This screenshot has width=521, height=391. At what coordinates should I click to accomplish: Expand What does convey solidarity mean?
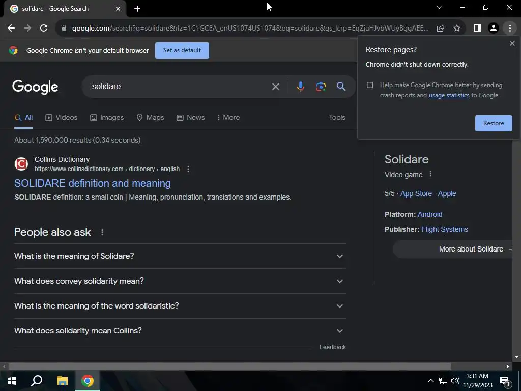pyautogui.click(x=180, y=281)
